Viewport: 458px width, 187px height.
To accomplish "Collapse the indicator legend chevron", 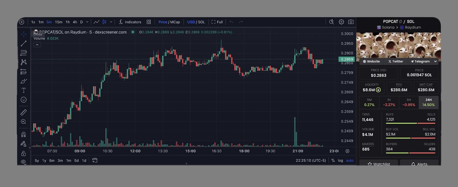I will tap(37, 45).
